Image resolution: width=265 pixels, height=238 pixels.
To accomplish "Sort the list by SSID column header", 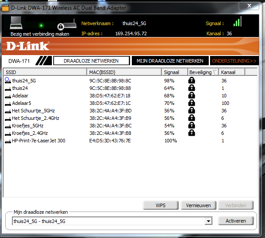I will coord(45,72).
